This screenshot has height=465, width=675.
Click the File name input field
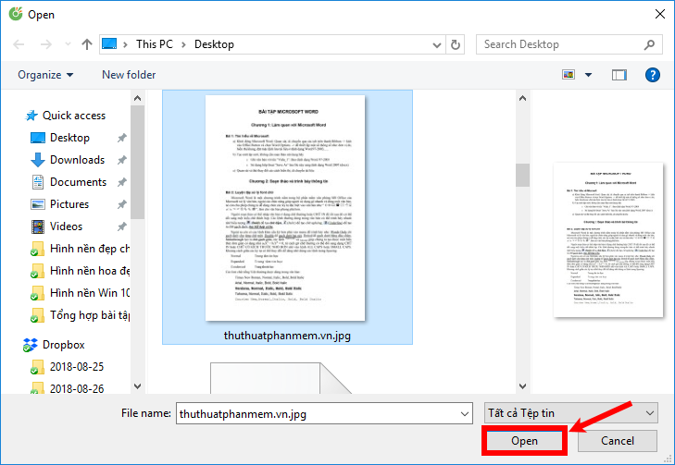[324, 413]
